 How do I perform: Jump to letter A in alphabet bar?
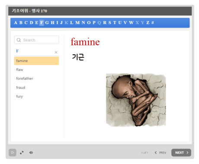pyautogui.click(x=16, y=23)
